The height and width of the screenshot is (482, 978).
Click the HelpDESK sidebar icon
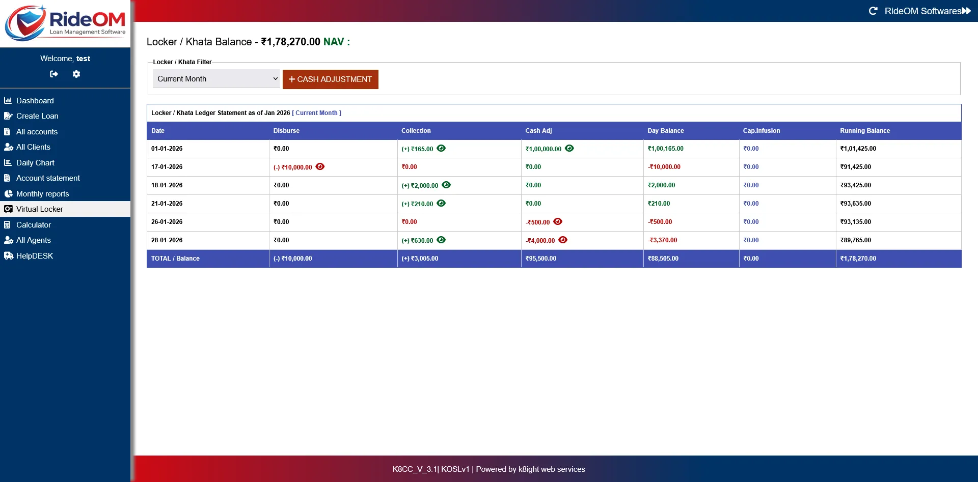8,256
